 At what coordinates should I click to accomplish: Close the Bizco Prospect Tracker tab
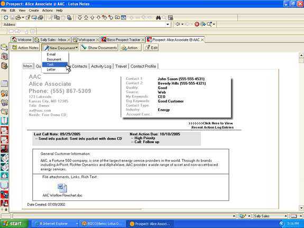(143, 40)
